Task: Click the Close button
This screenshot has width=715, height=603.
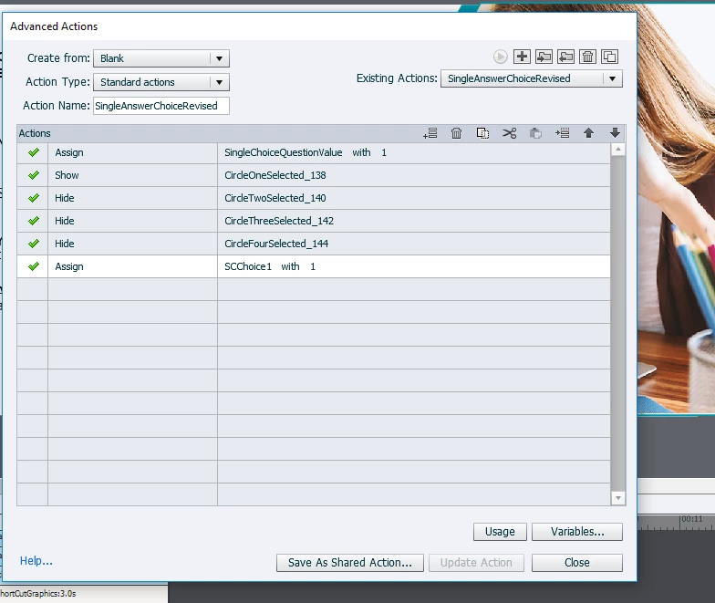Action: 576,563
